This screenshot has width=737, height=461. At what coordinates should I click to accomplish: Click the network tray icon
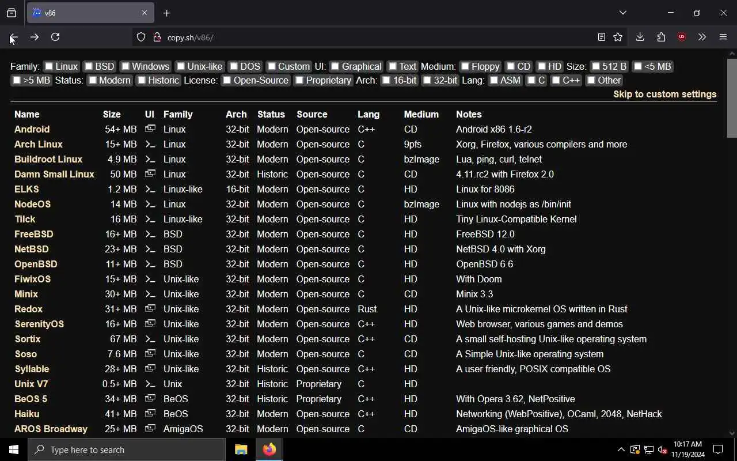coord(648,449)
